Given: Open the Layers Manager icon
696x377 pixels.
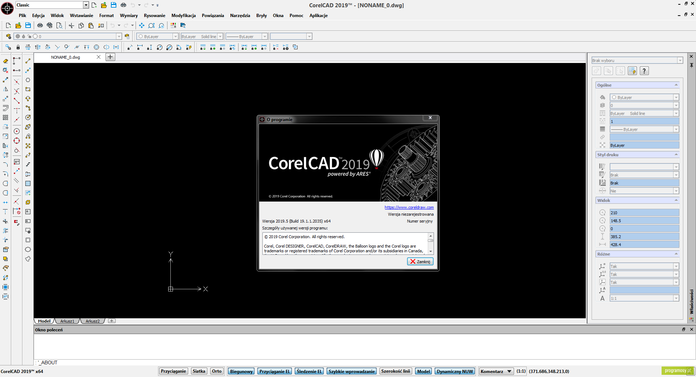Looking at the screenshot, I should 8,36.
